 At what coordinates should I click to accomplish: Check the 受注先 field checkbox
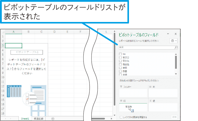[120, 61]
